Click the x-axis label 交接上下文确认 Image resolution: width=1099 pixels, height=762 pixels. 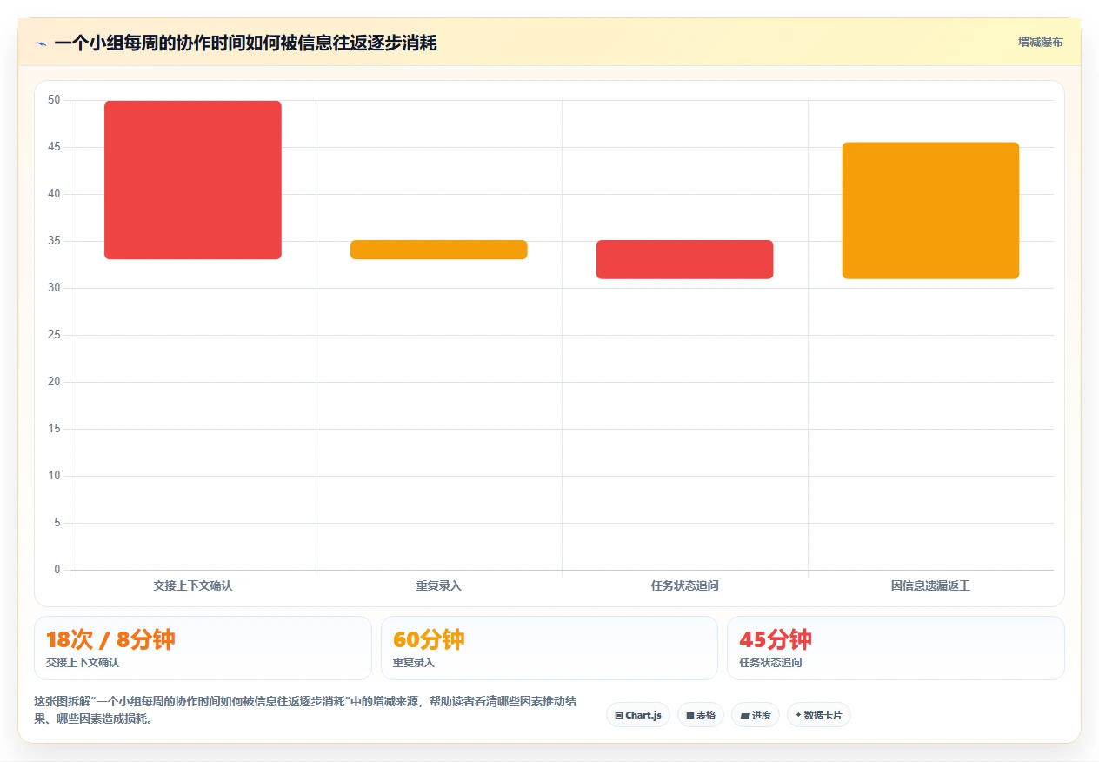tap(193, 586)
